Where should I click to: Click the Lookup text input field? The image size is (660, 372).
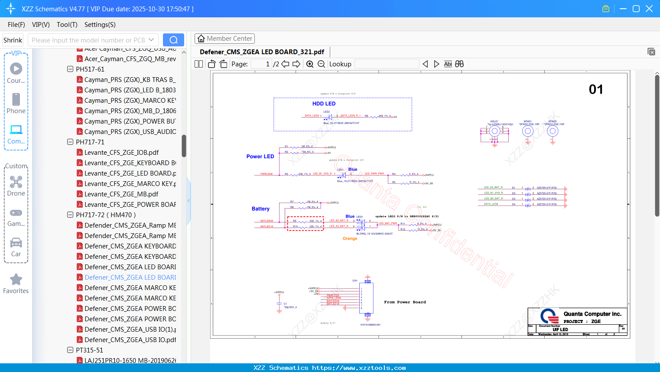(387, 64)
